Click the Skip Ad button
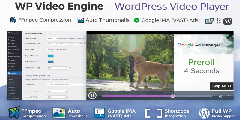The image size is (240, 120). pyautogui.click(x=221, y=86)
